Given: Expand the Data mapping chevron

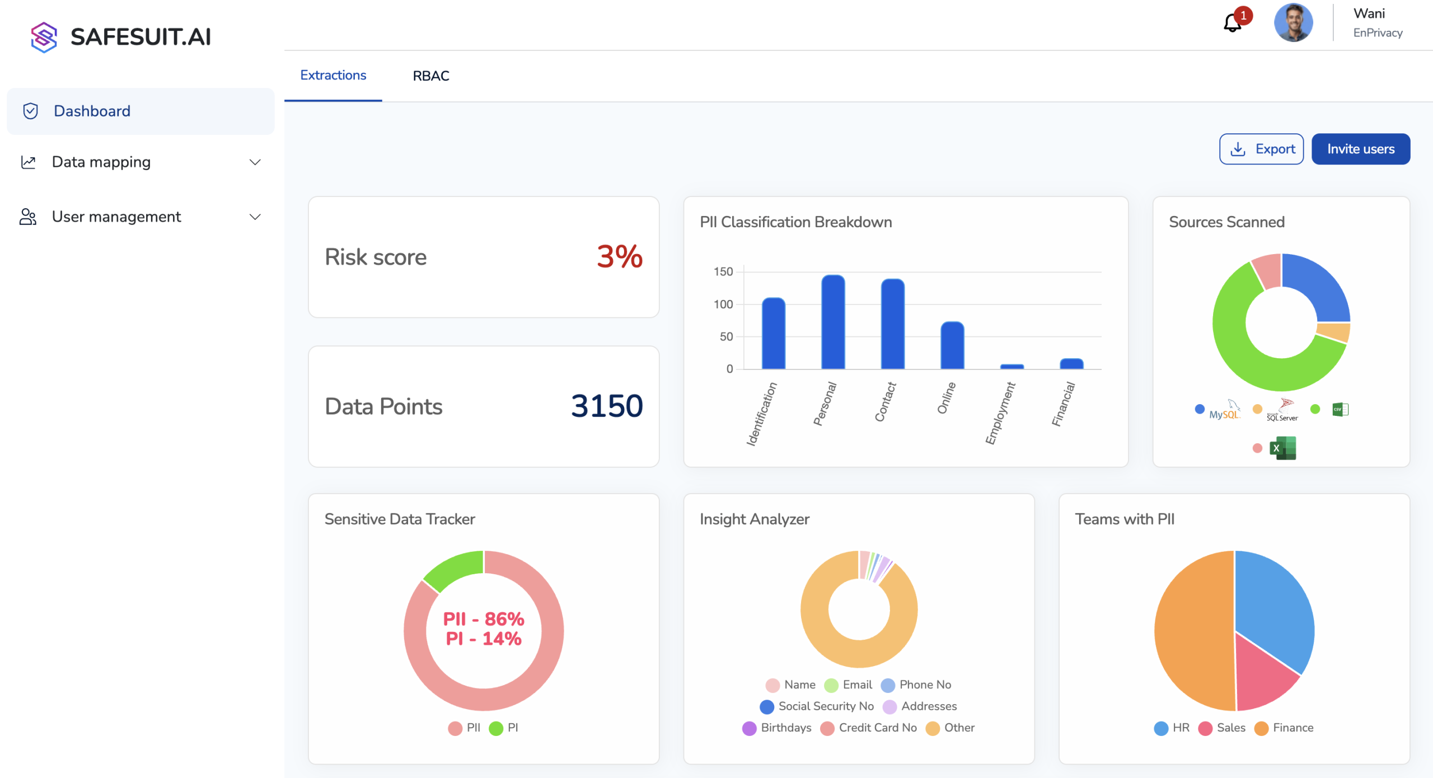Looking at the screenshot, I should coord(255,162).
